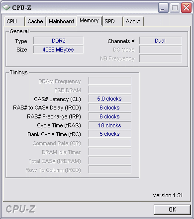194x219 pixels.
Task: Click the empty DRAM Idle Timer field
Action: 110,152
